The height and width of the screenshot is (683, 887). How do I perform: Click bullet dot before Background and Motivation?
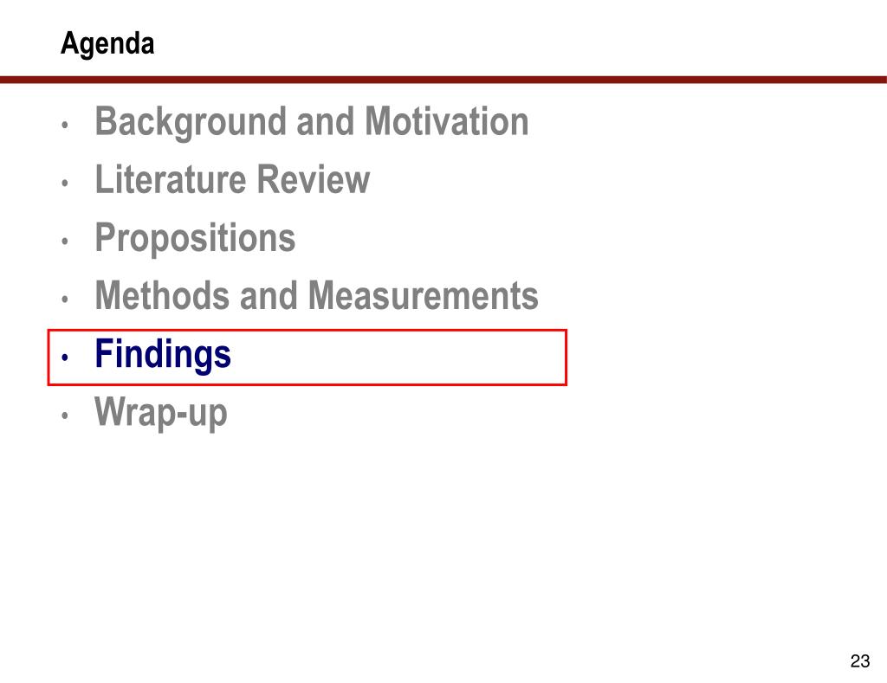click(65, 125)
